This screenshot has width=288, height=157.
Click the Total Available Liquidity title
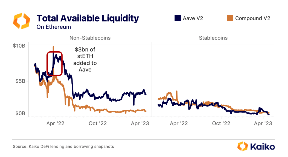click(x=88, y=18)
